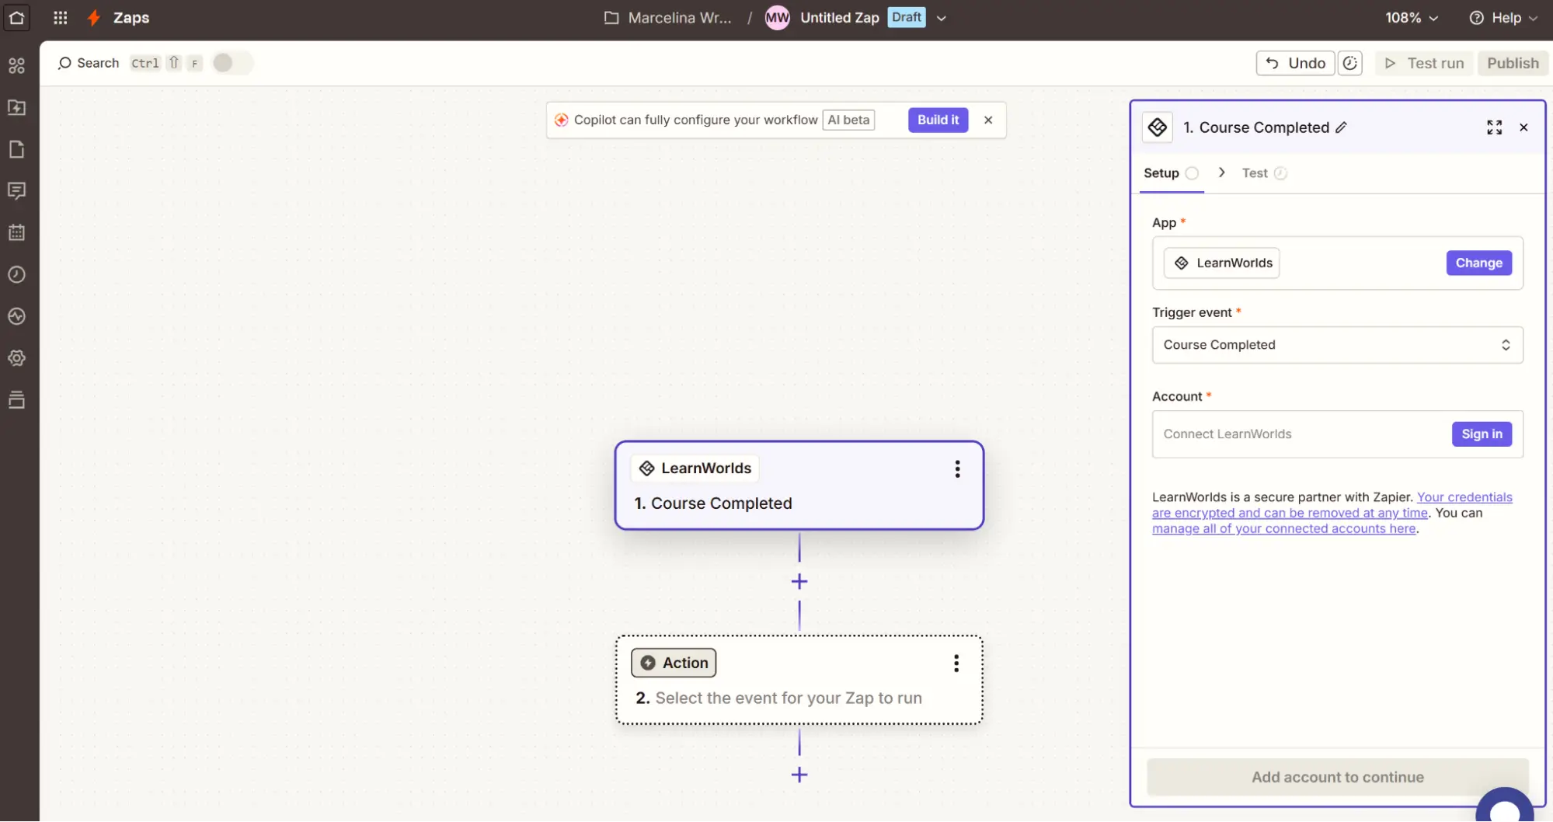This screenshot has width=1553, height=822.
Task: Open LearnWorlds step three-dot menu
Action: 957,468
